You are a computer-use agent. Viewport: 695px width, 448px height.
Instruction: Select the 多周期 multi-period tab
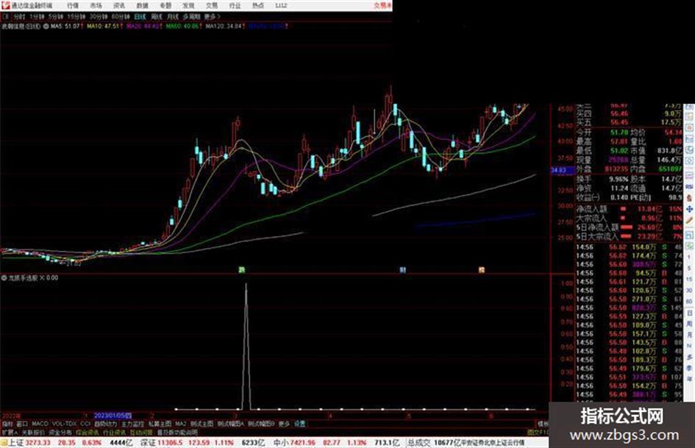[191, 16]
